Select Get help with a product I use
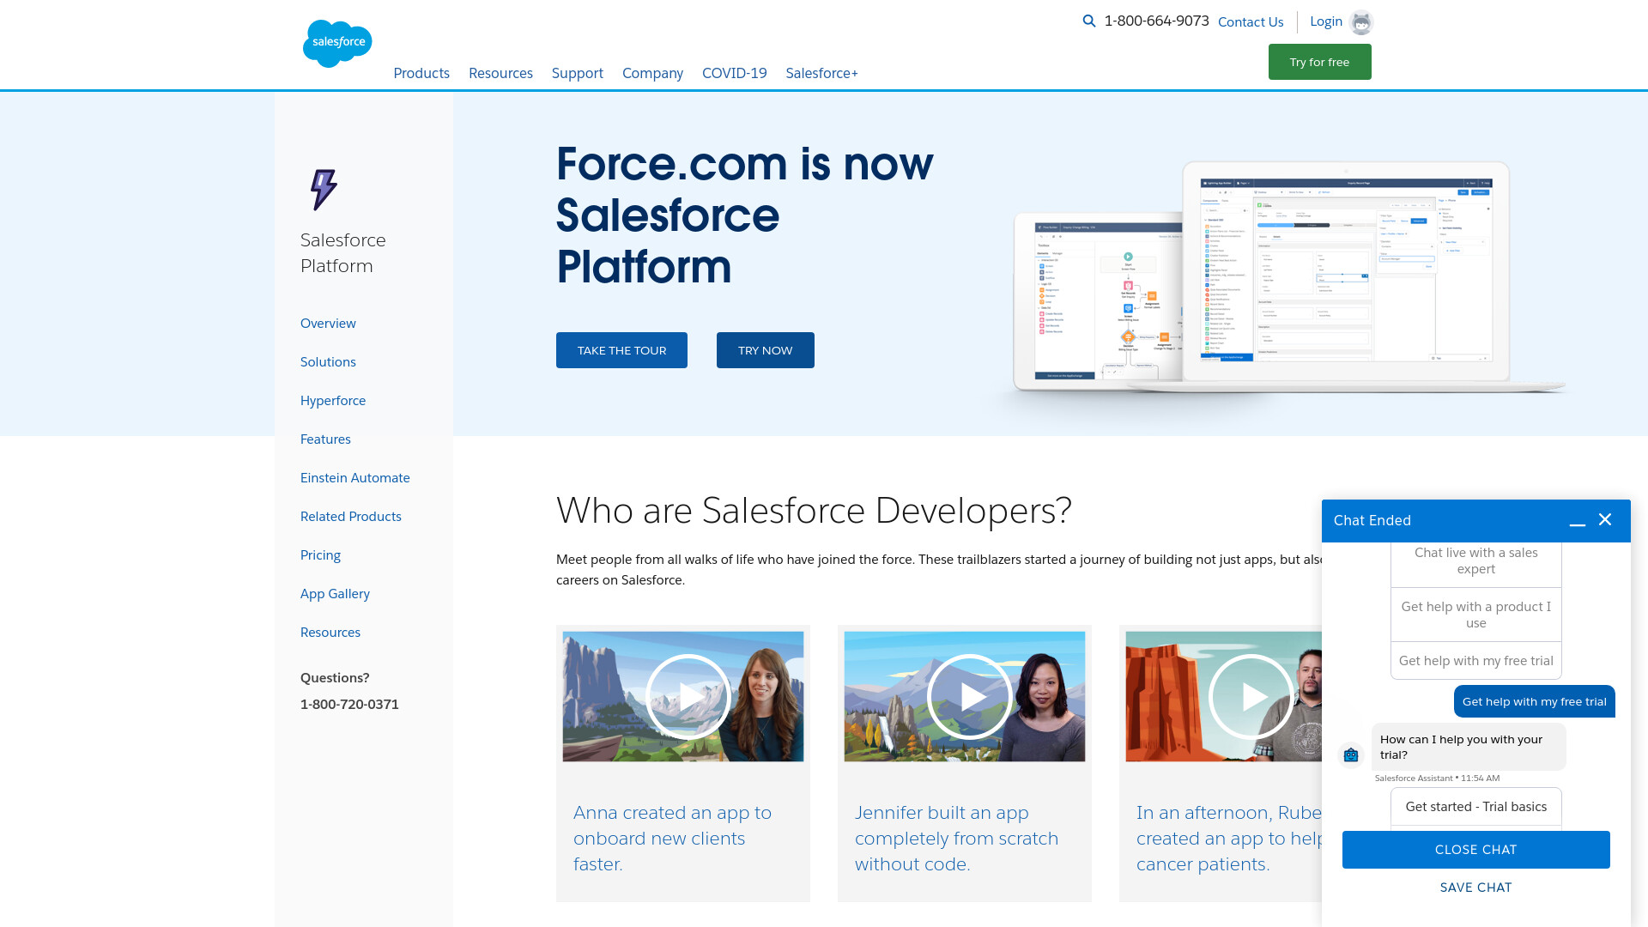The height and width of the screenshot is (927, 1648). (1476, 615)
